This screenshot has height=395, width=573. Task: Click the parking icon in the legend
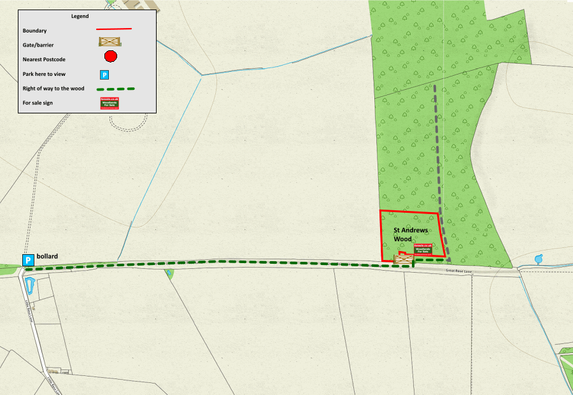(x=104, y=75)
